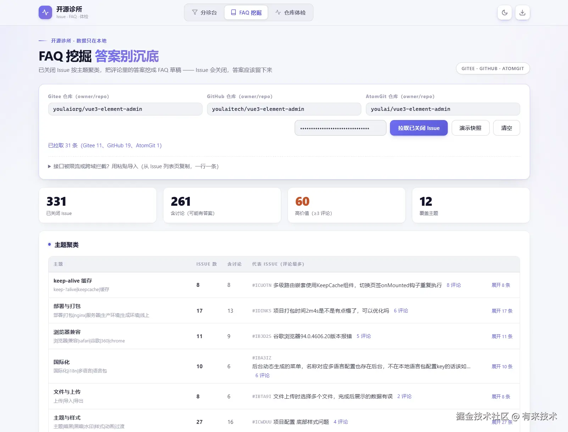Switch to the 分诊台 tab
Viewport: 568px width, 432px height.
(204, 12)
